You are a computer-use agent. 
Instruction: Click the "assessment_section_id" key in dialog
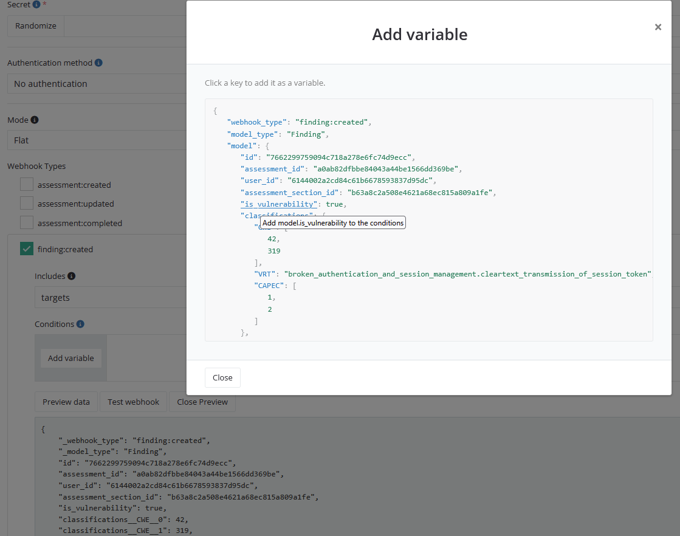click(289, 193)
